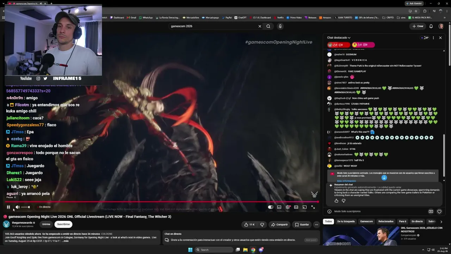Turn on subtitles in the player

[x=279, y=207]
